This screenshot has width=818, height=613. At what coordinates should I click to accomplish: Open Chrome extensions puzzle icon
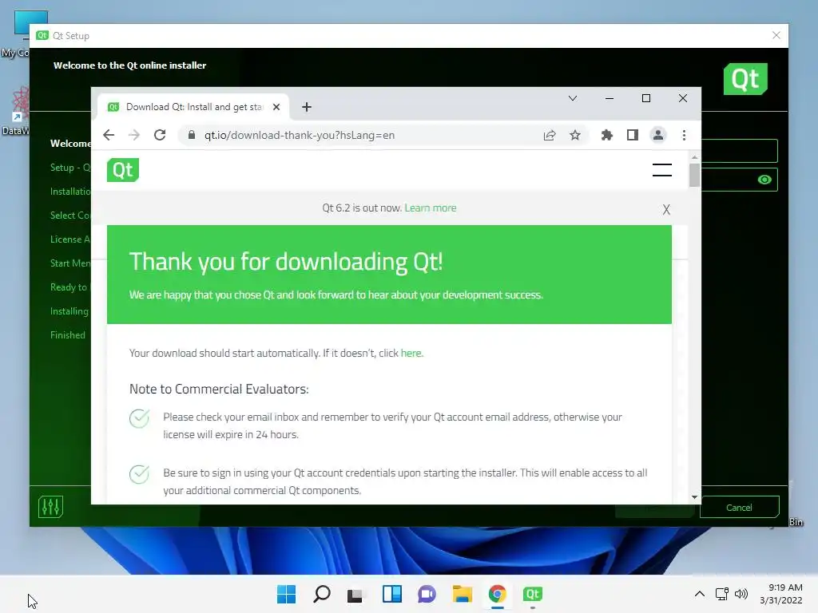[x=607, y=135]
